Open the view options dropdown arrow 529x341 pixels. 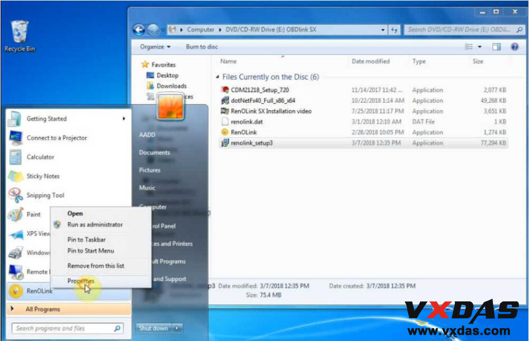[x=479, y=47]
